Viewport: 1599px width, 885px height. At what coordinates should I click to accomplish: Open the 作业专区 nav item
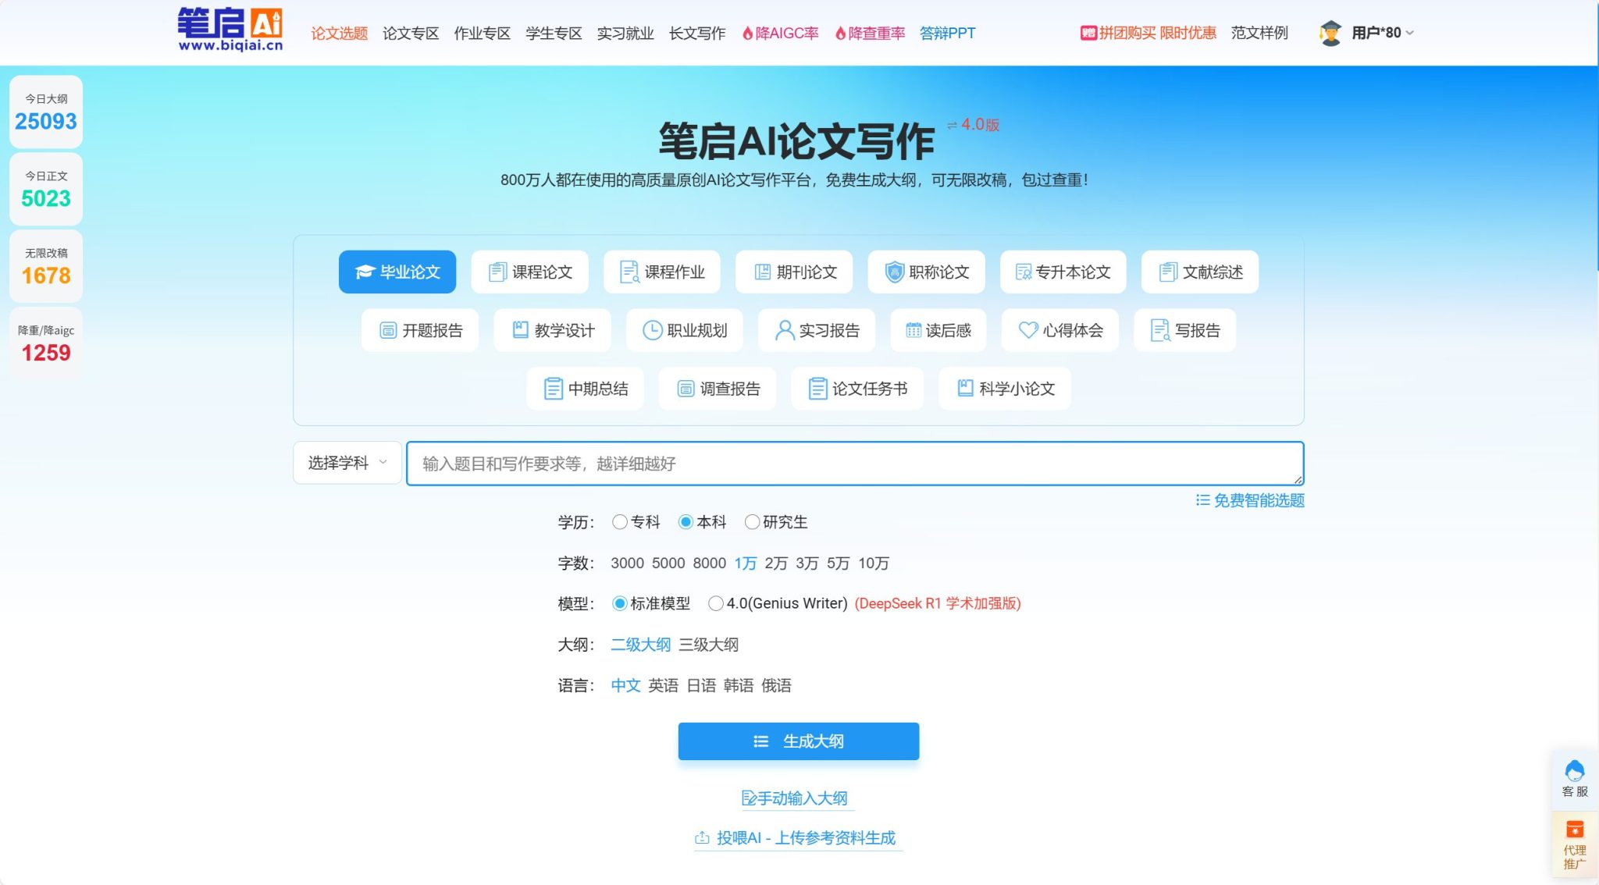click(x=483, y=33)
